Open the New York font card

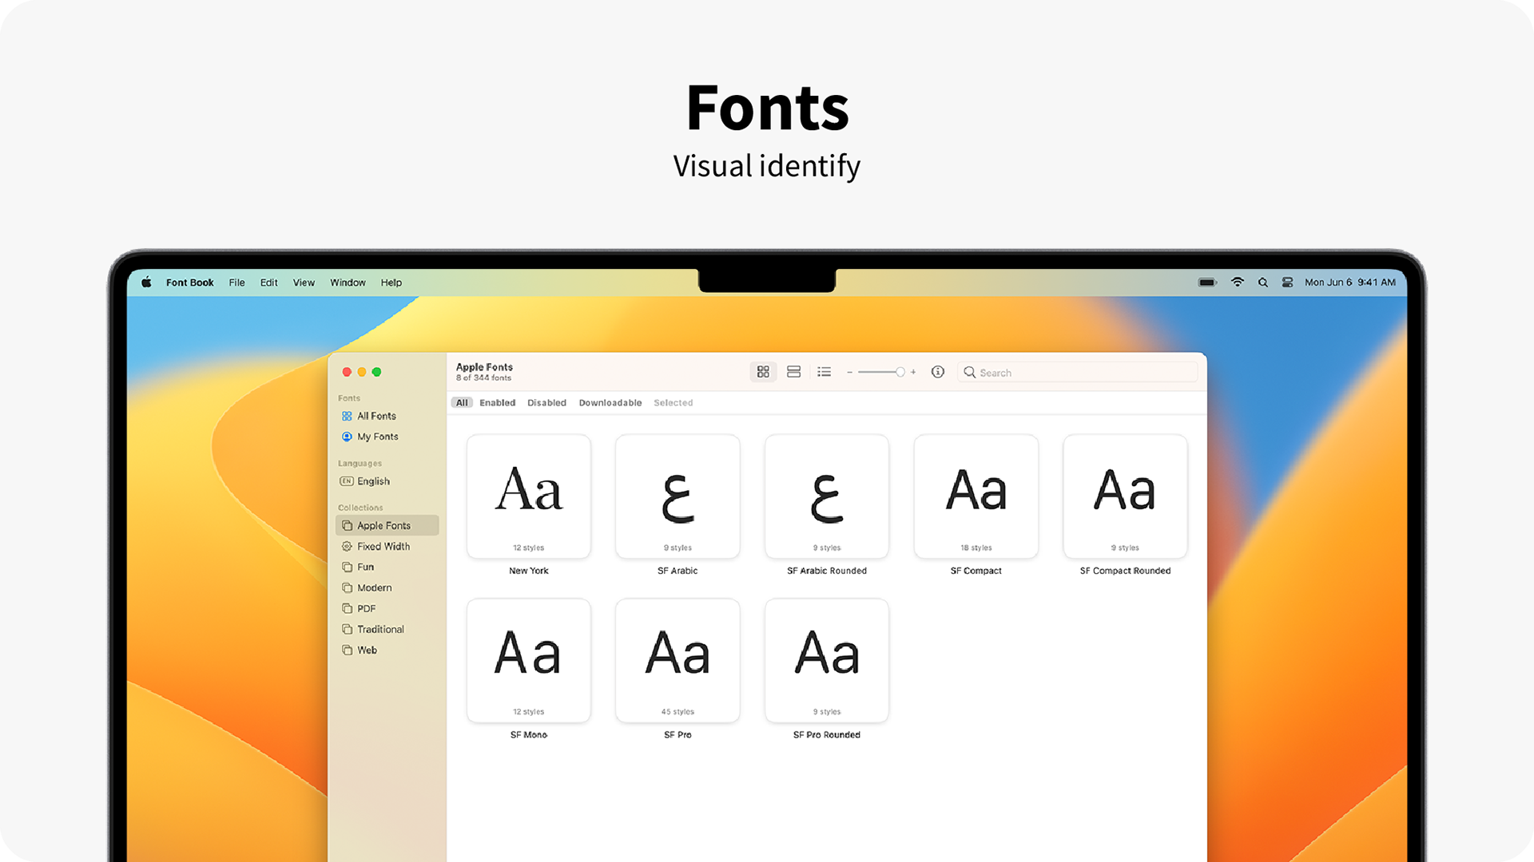point(529,496)
